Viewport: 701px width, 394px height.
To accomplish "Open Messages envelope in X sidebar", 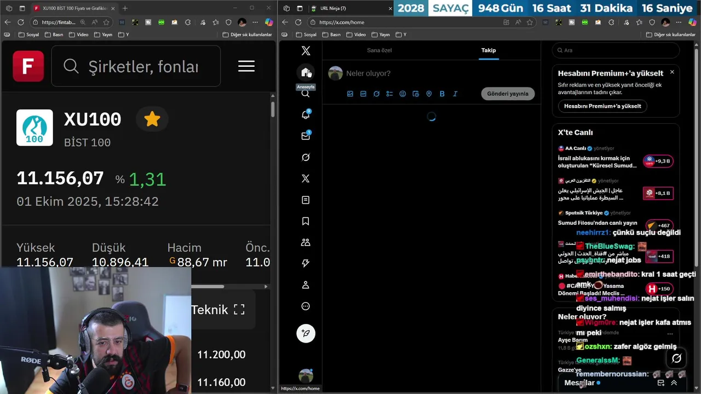I will coord(306,136).
